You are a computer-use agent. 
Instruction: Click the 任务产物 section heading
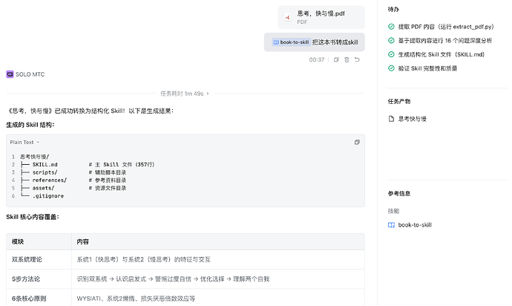[x=399, y=101]
